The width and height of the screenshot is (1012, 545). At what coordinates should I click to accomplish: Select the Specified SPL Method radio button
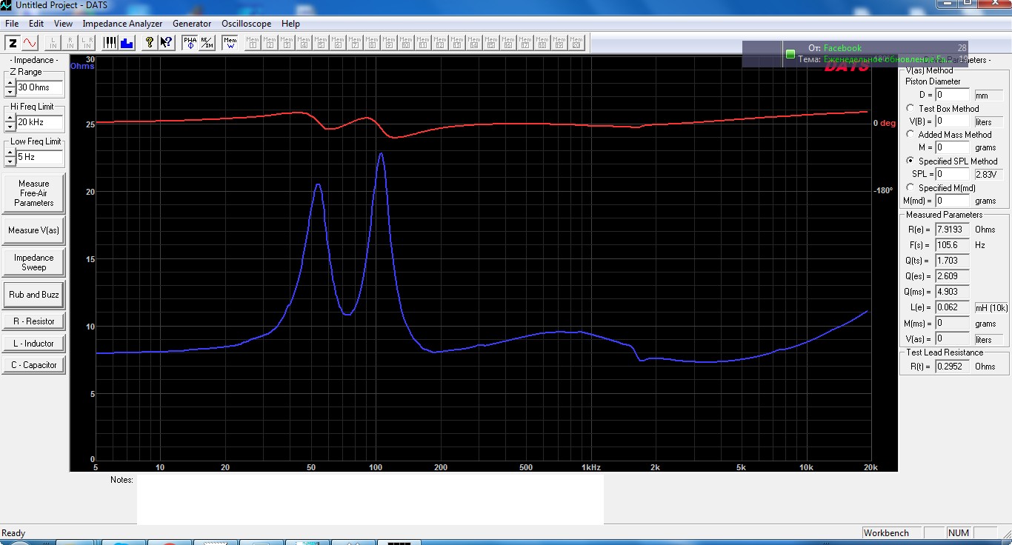[911, 161]
